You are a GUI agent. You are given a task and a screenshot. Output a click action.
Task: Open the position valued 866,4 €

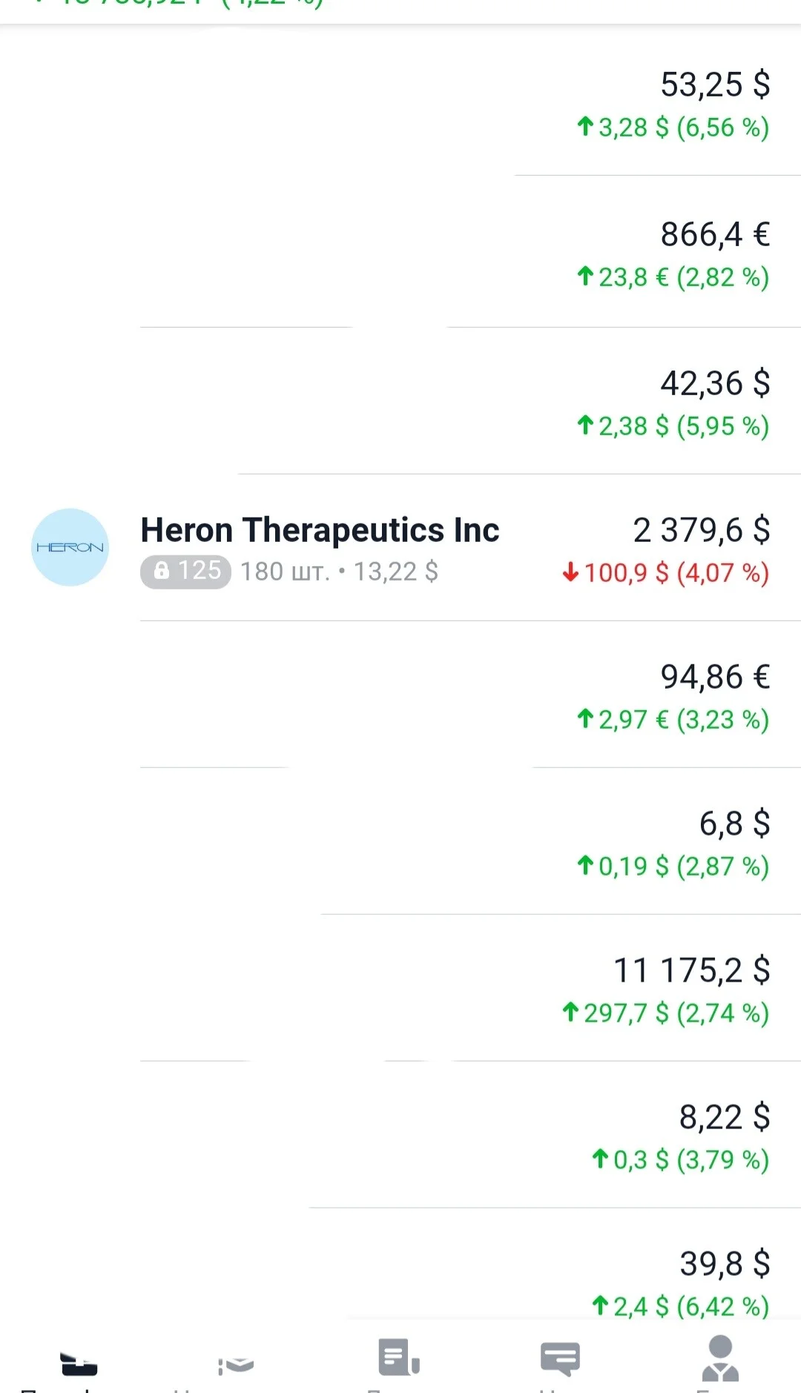tap(400, 252)
